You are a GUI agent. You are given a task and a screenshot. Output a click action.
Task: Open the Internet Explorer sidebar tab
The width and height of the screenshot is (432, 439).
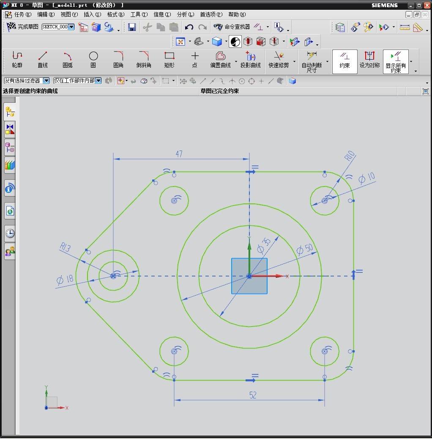(10, 211)
